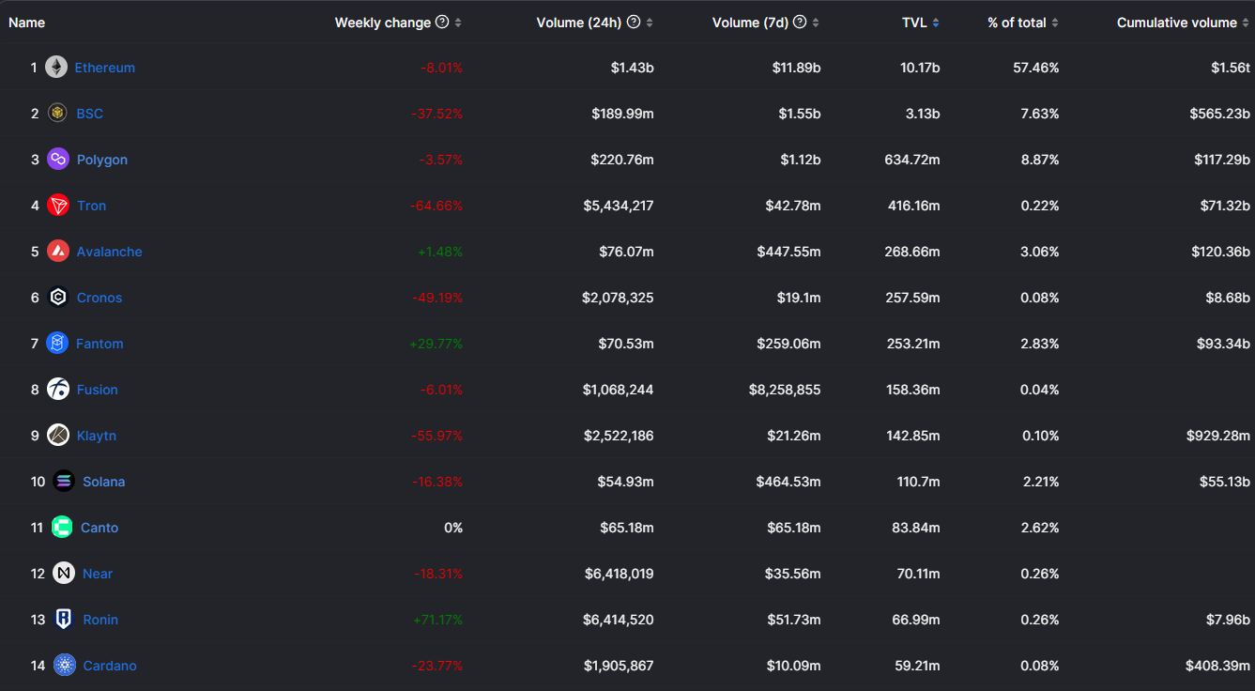This screenshot has height=691, width=1255.
Task: Click Fantom's weekly change +29.77%
Action: [x=436, y=344]
